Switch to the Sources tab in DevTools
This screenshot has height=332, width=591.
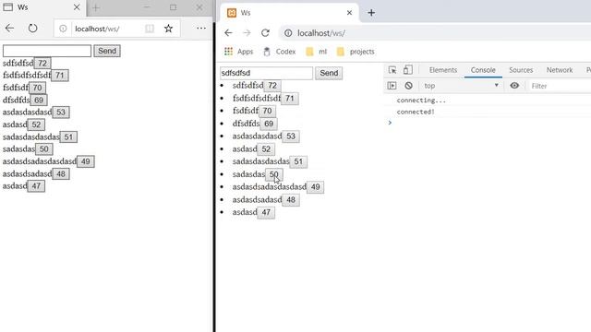[521, 70]
